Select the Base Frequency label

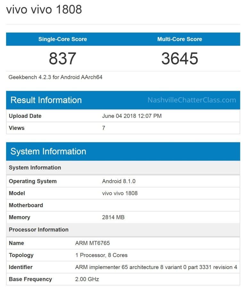coord(30,279)
